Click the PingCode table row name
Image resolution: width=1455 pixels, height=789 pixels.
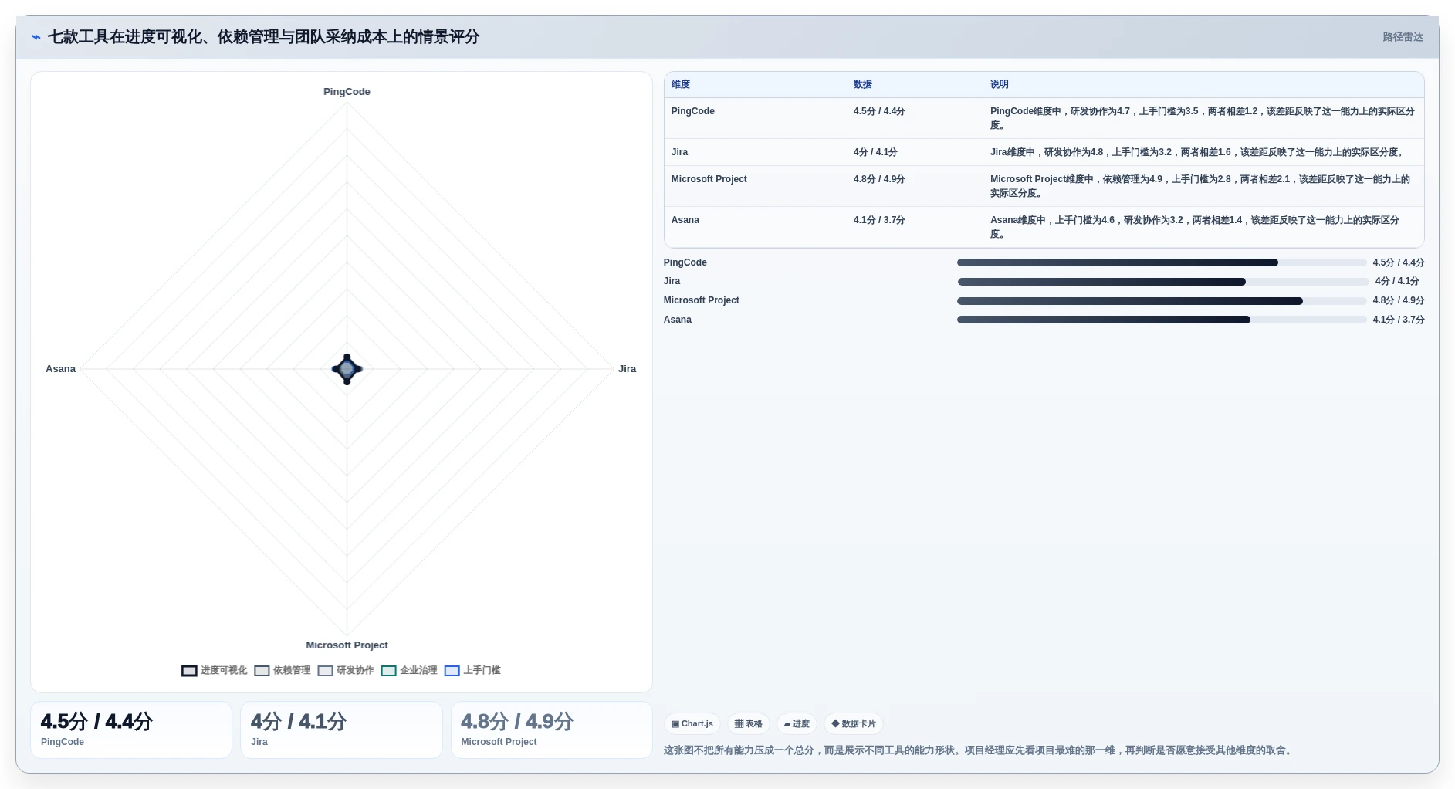[693, 111]
